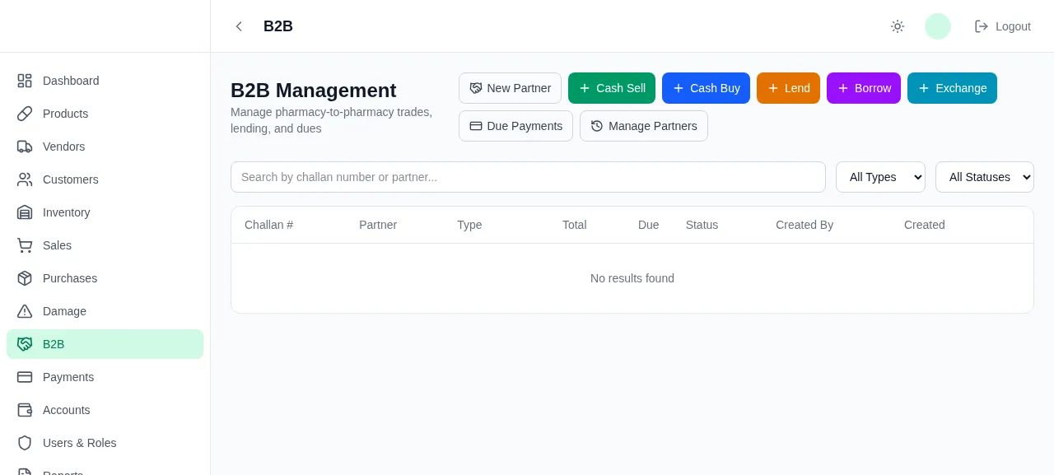
Task: Open Users & Roles settings
Action: (x=105, y=443)
